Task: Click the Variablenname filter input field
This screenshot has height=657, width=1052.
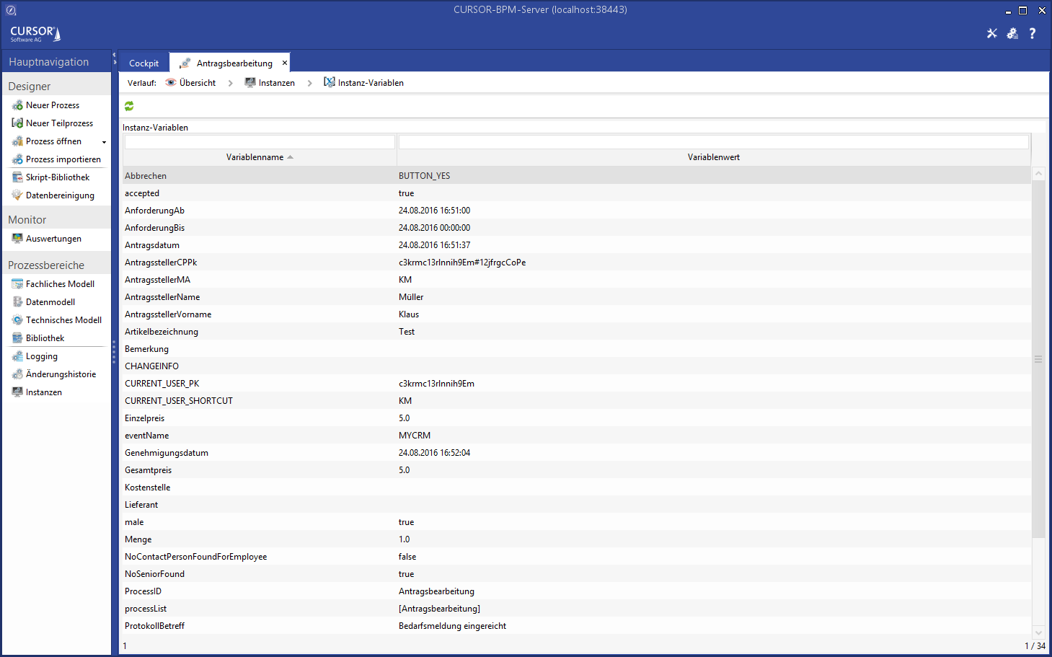Action: tap(260, 142)
